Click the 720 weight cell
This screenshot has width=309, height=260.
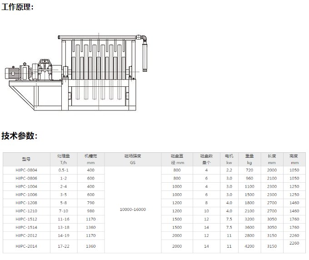click(249, 170)
